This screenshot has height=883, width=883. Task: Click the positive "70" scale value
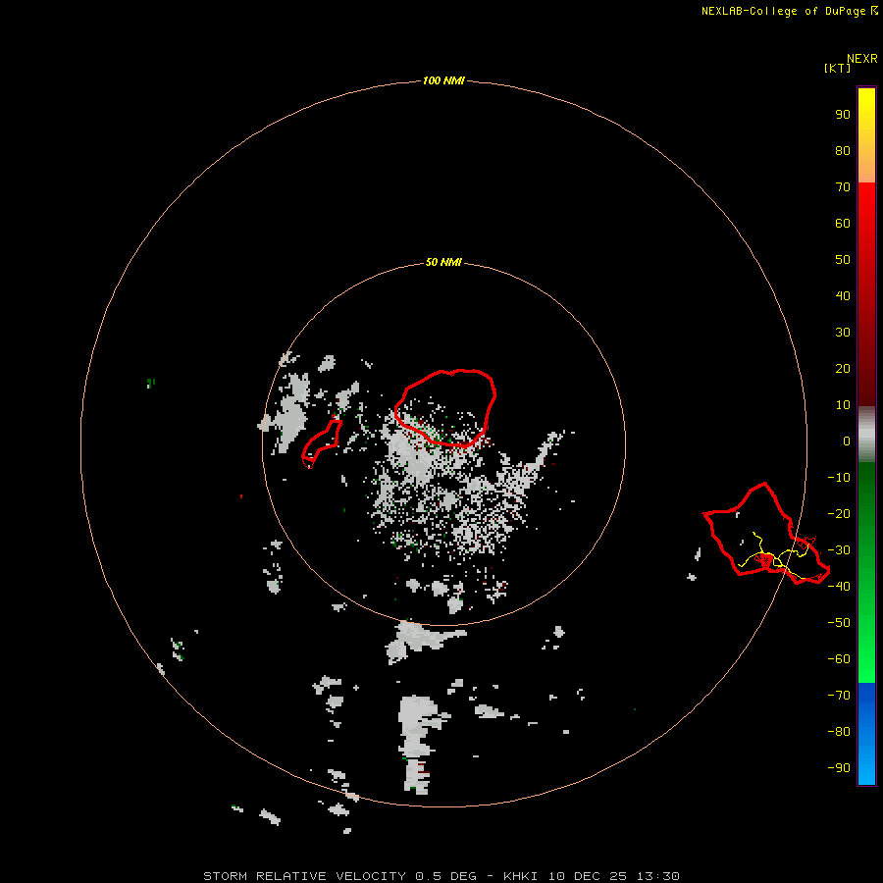pos(843,187)
